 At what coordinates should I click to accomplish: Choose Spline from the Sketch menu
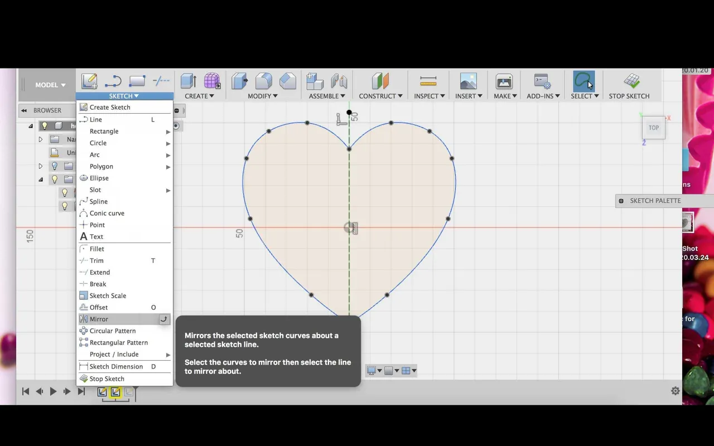(124, 201)
